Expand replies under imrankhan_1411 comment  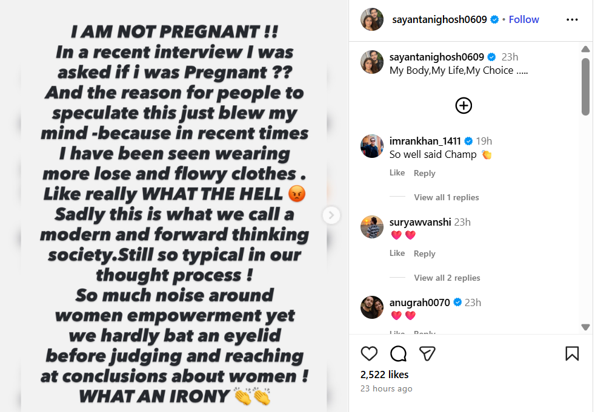click(x=446, y=197)
